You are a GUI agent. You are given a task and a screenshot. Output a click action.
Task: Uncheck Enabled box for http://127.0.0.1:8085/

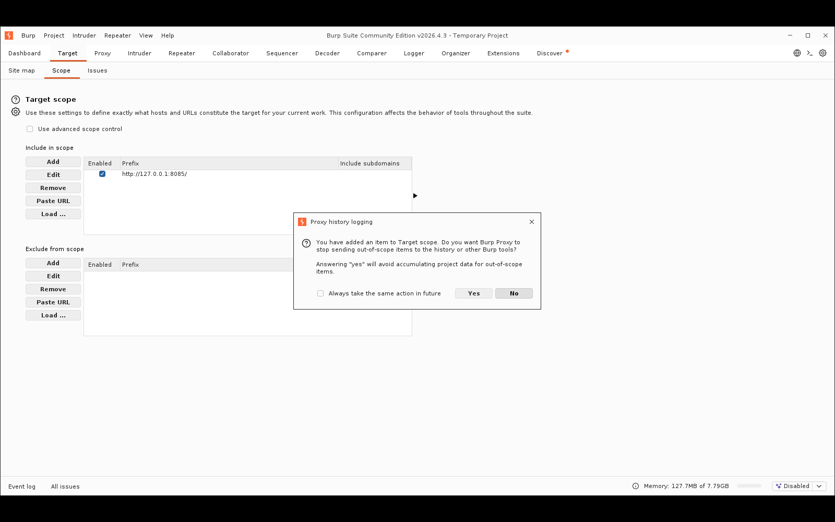click(102, 174)
